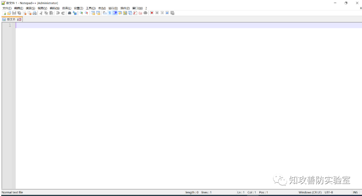Click inside the empty text editor area
The image size is (362, 196).
189,106
